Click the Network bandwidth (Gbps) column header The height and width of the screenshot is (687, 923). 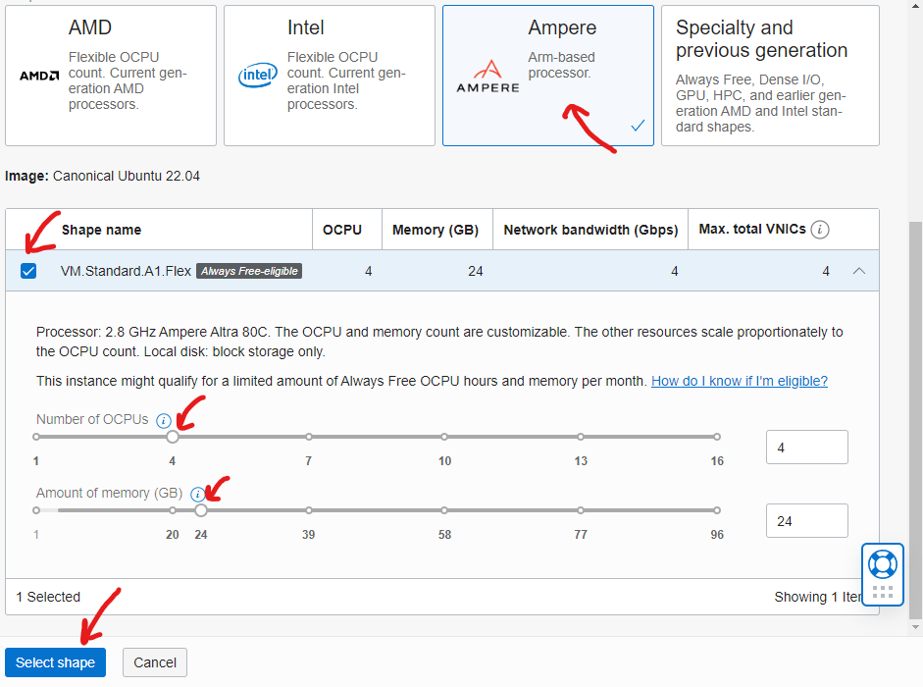tap(590, 230)
